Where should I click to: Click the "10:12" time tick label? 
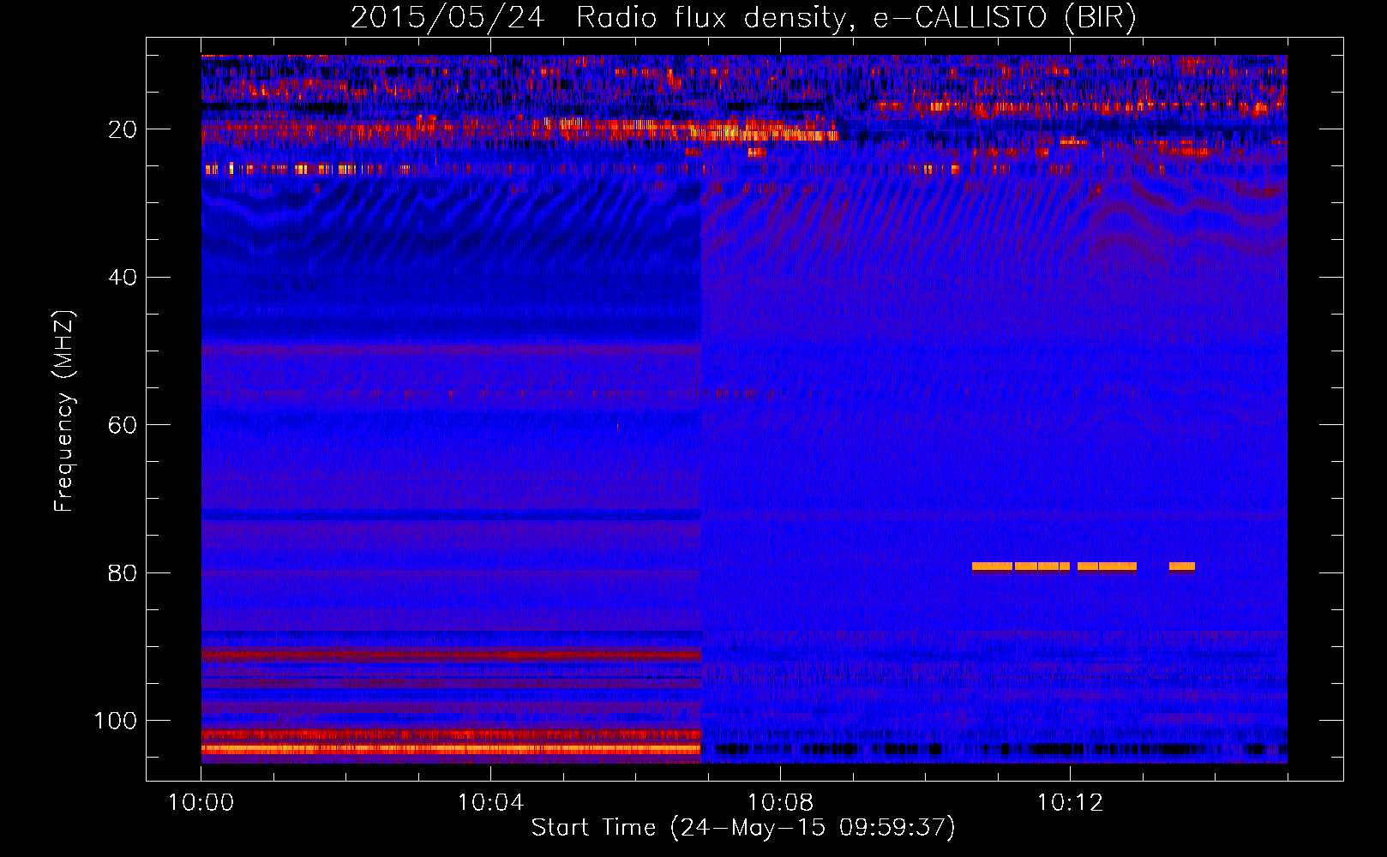(x=1070, y=803)
